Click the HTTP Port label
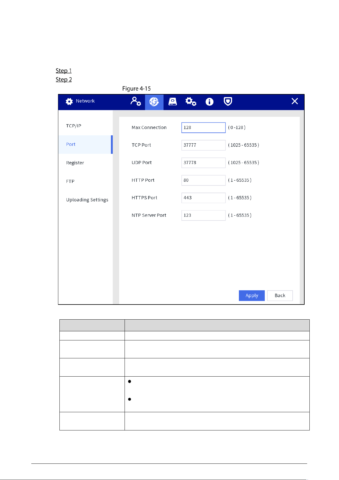This screenshot has height=480, width=339. [x=143, y=180]
